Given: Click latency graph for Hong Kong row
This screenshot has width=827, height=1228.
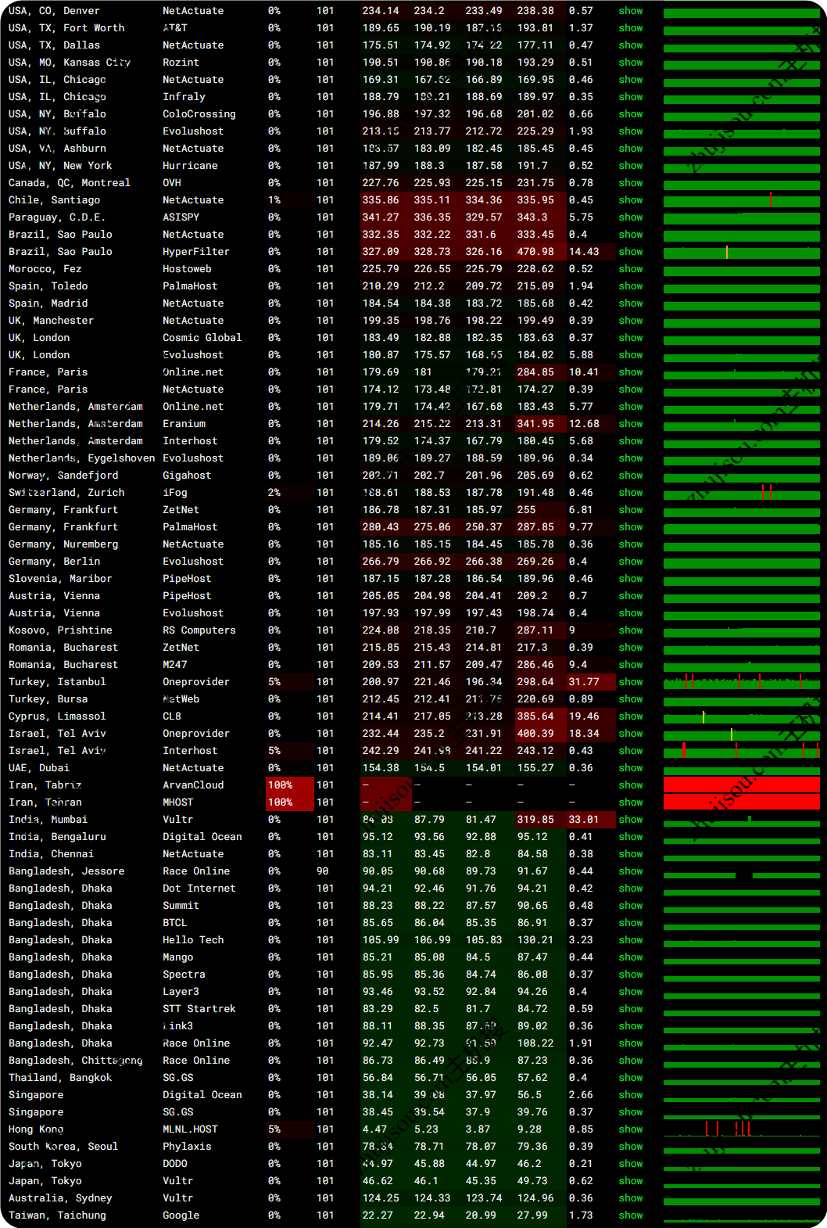Looking at the screenshot, I should pos(741,1129).
